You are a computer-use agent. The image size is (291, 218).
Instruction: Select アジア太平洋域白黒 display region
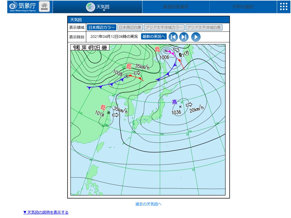pos(204,28)
